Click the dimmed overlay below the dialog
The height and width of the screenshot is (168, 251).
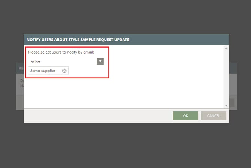[x=125, y=146]
